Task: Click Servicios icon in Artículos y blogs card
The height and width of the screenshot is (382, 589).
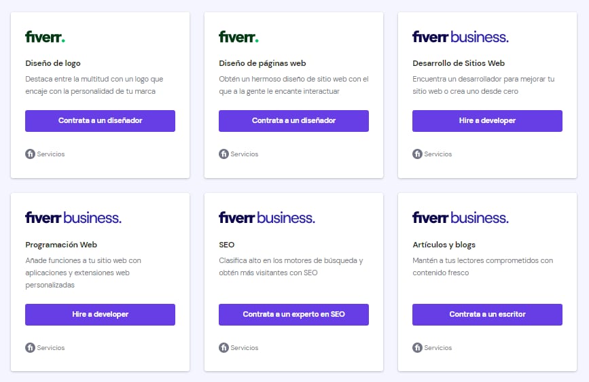Action: pos(417,348)
